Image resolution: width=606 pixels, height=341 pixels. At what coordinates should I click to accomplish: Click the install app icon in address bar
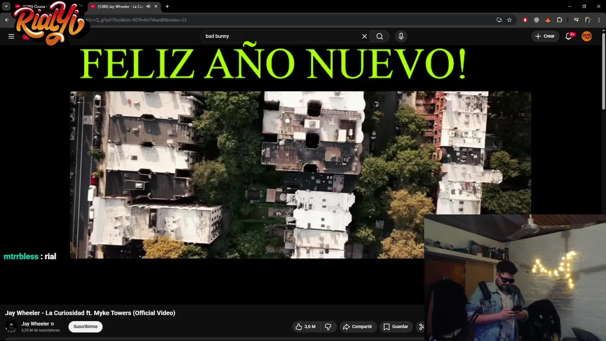(499, 20)
